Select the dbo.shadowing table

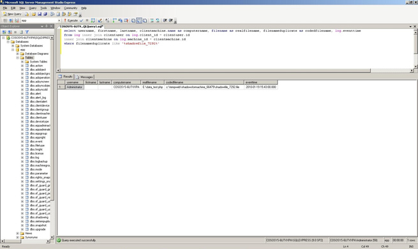39,217
